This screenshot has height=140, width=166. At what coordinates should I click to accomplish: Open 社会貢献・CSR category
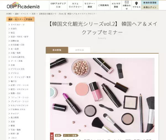17,45
